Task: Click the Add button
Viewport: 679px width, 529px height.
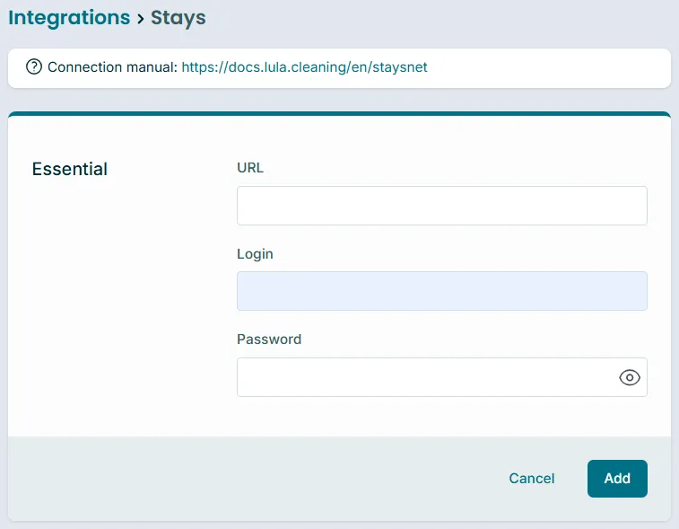Action: pyautogui.click(x=617, y=479)
